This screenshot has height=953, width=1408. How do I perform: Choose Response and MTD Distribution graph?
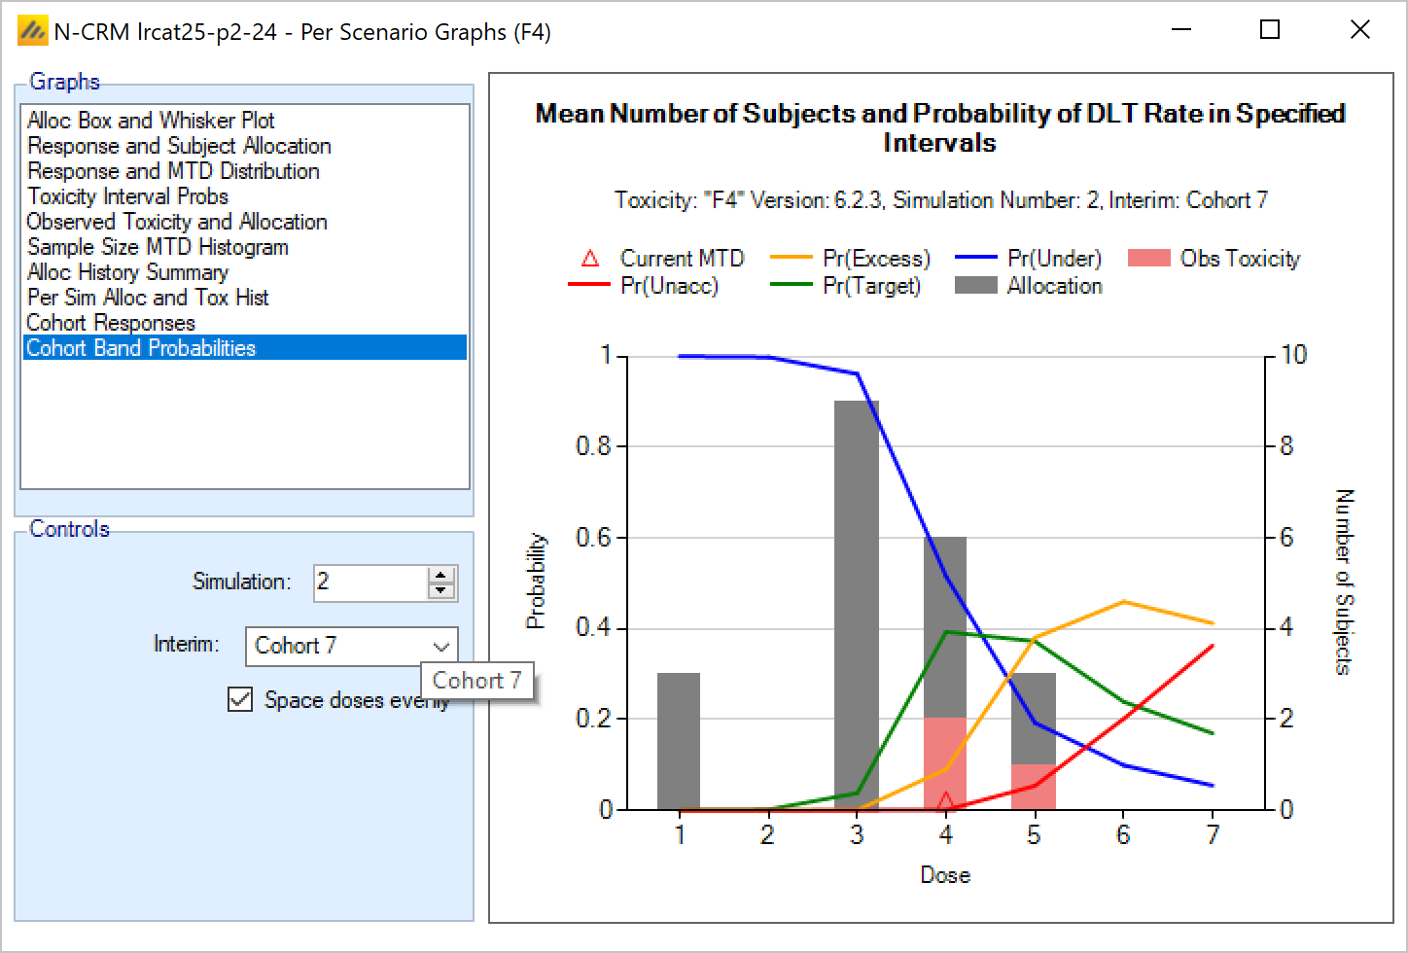(x=173, y=171)
